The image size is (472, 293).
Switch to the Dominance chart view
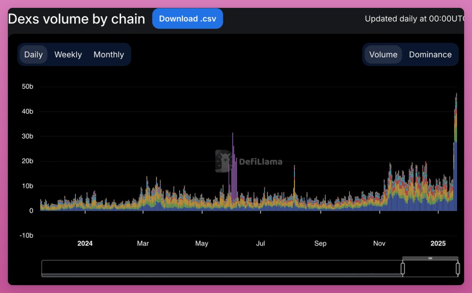pyautogui.click(x=430, y=55)
